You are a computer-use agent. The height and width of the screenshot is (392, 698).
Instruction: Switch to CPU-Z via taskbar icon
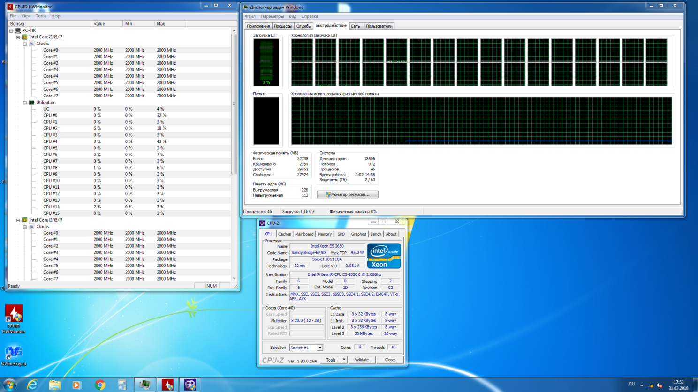[x=190, y=385]
